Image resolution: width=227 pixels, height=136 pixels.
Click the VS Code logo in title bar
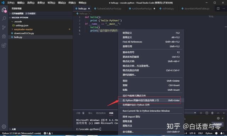click(x=3, y=2)
